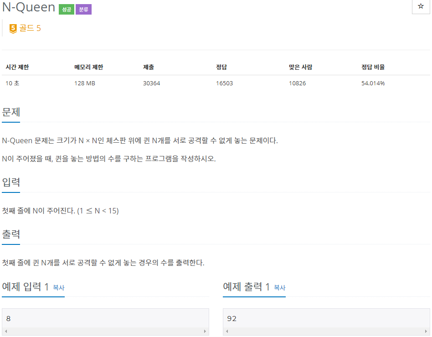Copy example output via 복사 link
The width and height of the screenshot is (432, 337).
coord(280,288)
